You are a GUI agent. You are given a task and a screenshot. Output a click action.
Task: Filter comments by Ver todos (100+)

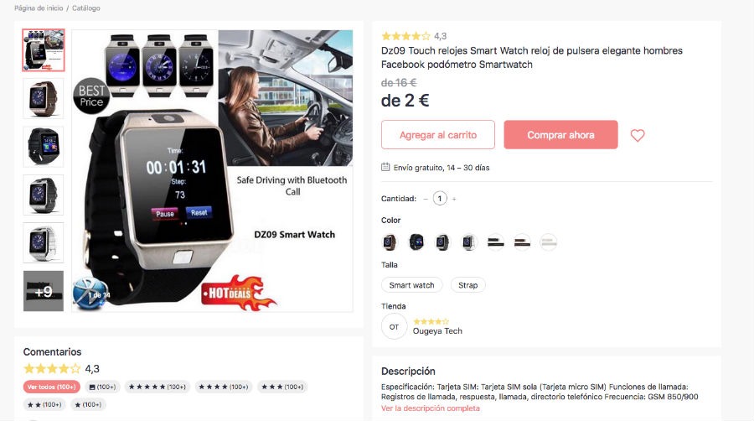[51, 387]
